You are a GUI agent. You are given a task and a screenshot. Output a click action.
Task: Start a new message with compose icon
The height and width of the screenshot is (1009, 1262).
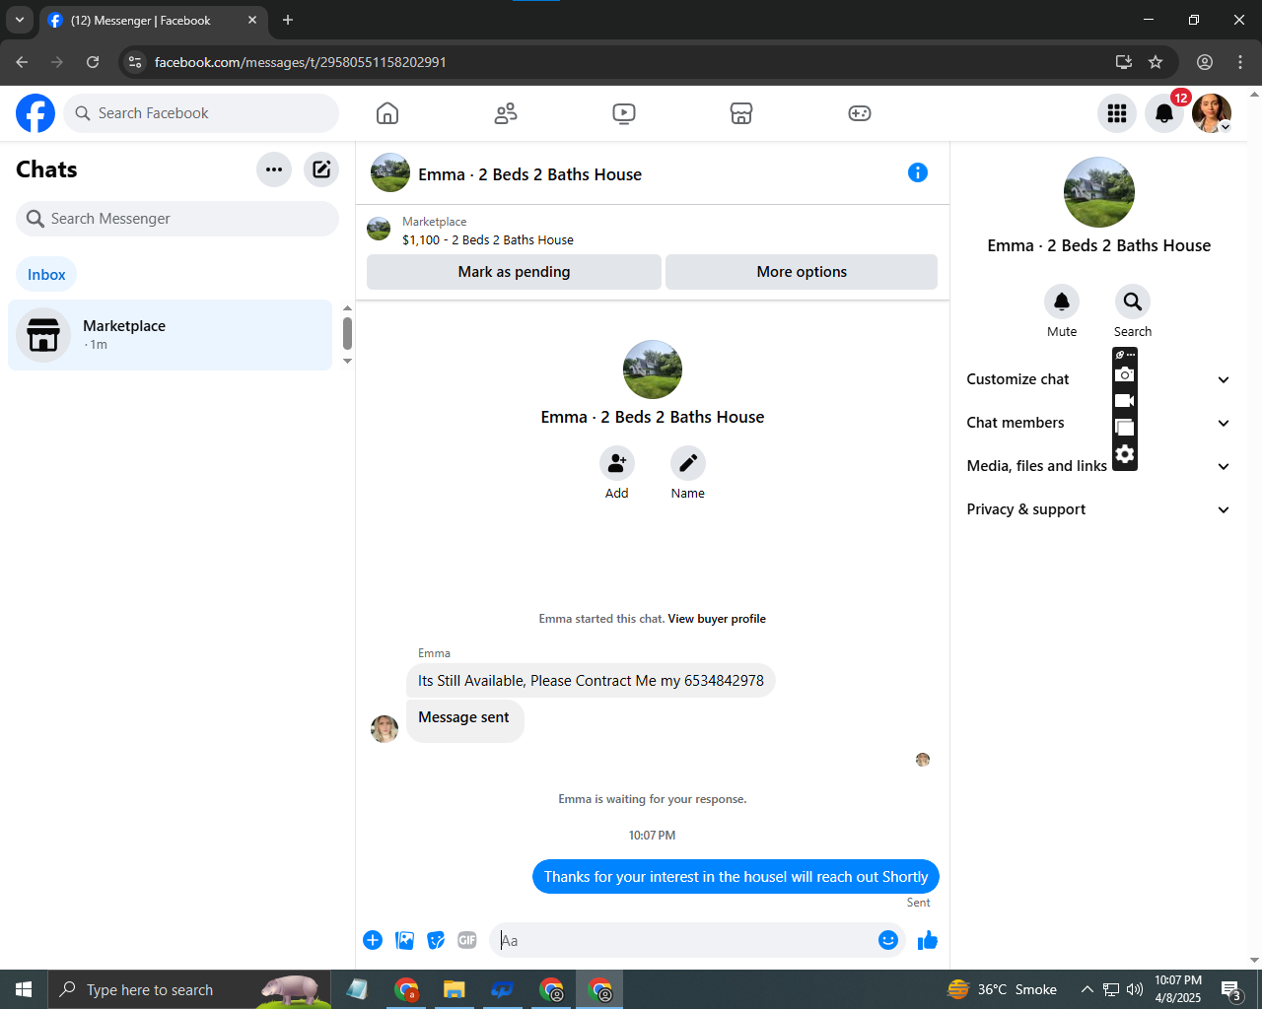click(x=321, y=169)
